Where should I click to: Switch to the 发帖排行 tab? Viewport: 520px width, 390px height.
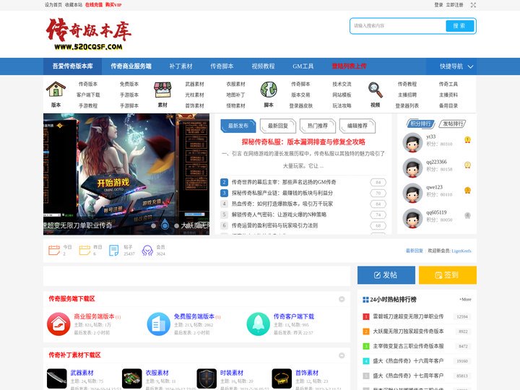coord(453,123)
